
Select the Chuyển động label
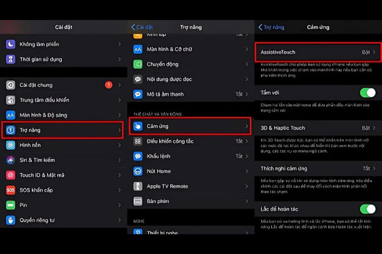pos(163,64)
